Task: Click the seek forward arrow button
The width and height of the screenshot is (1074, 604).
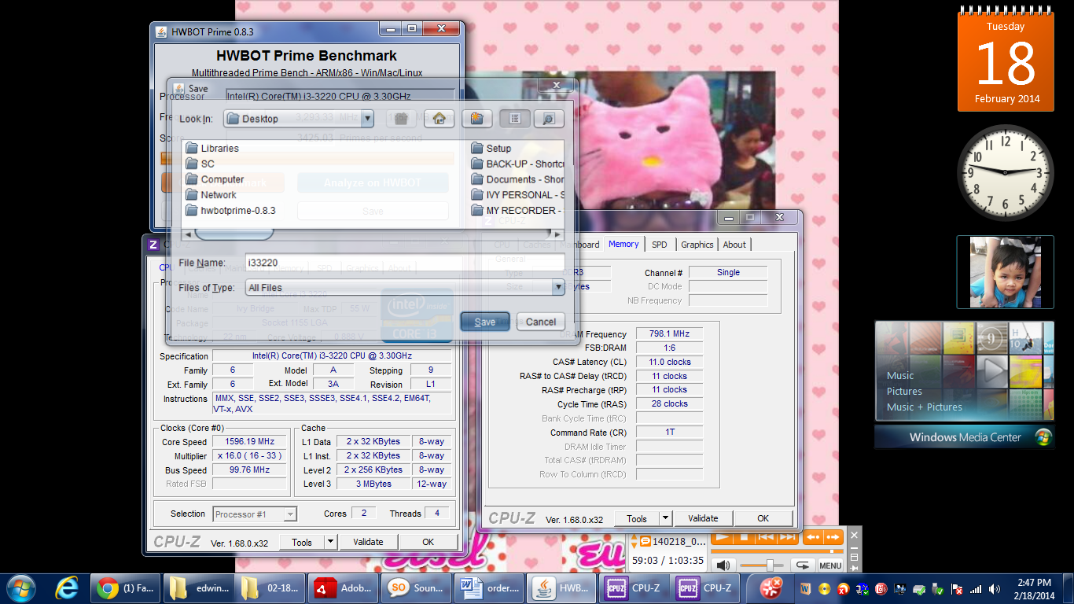Action: point(833,538)
